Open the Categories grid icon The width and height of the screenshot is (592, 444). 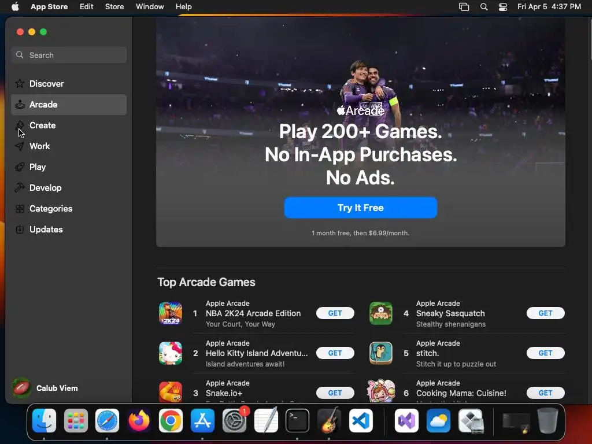20,208
